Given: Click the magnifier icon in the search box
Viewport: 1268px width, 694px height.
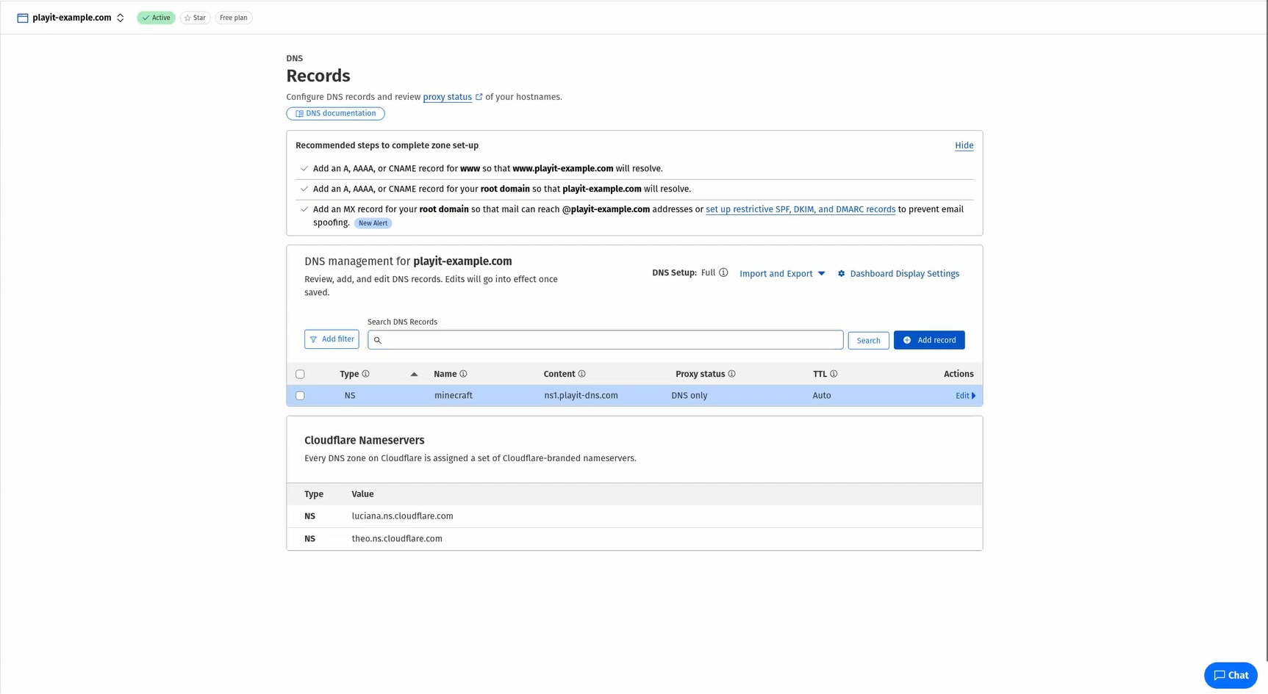Looking at the screenshot, I should coord(378,340).
